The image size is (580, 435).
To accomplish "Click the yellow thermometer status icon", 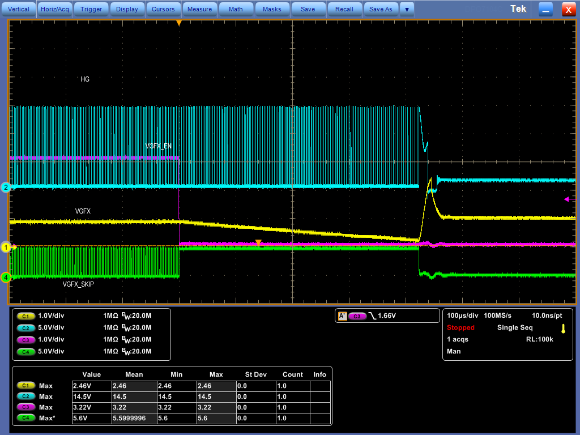I will pos(564,329).
